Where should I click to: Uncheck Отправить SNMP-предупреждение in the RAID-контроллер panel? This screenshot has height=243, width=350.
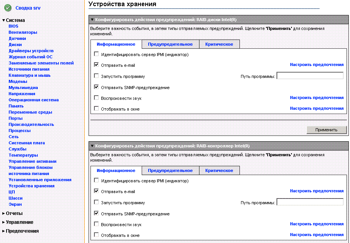click(x=96, y=213)
